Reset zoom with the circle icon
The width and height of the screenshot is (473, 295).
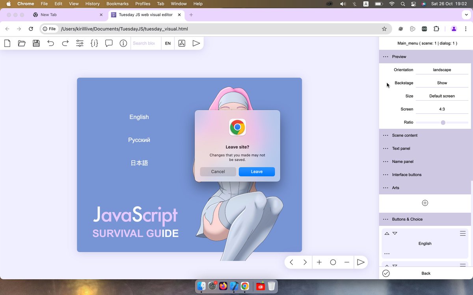(333, 262)
